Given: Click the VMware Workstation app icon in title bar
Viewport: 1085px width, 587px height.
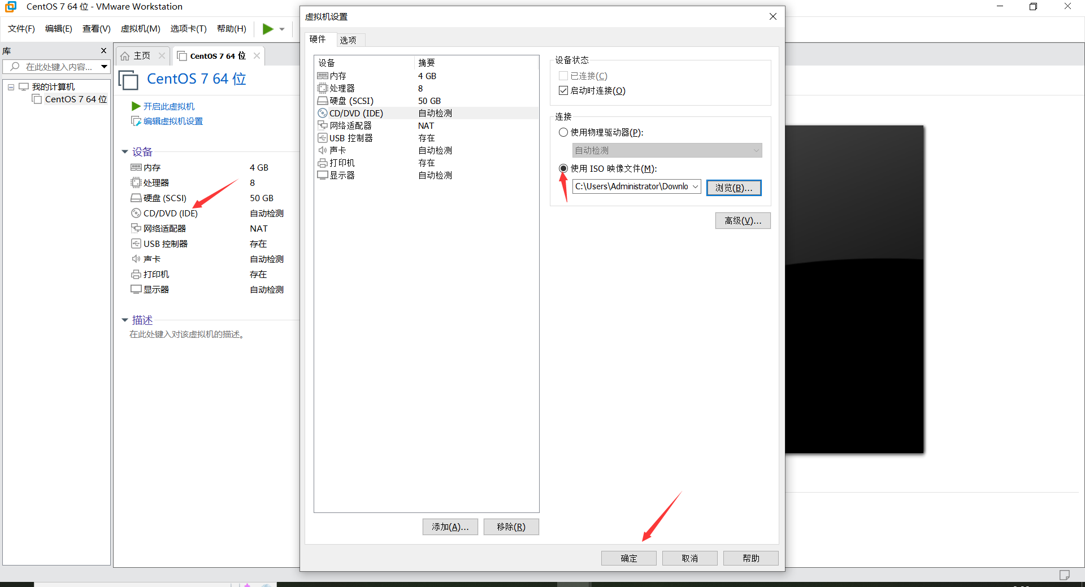Looking at the screenshot, I should pyautogui.click(x=11, y=7).
